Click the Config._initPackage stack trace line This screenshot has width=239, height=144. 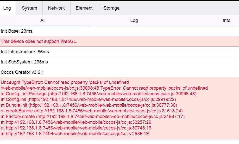click(x=98, y=94)
